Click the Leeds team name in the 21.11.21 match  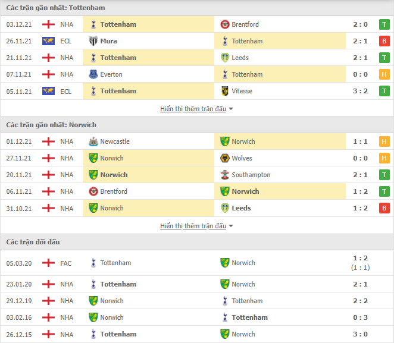coord(240,58)
